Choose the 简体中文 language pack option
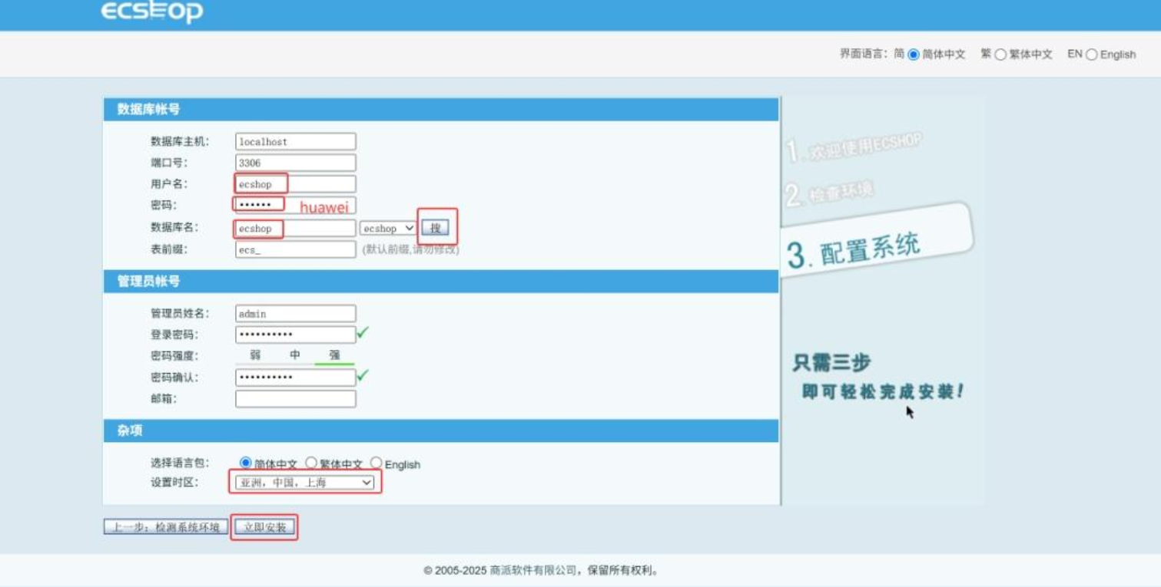Screen dimensions: 1161x587 [x=246, y=463]
